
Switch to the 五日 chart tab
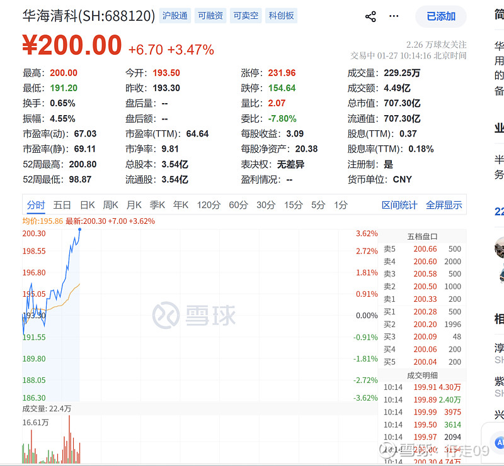click(x=62, y=205)
